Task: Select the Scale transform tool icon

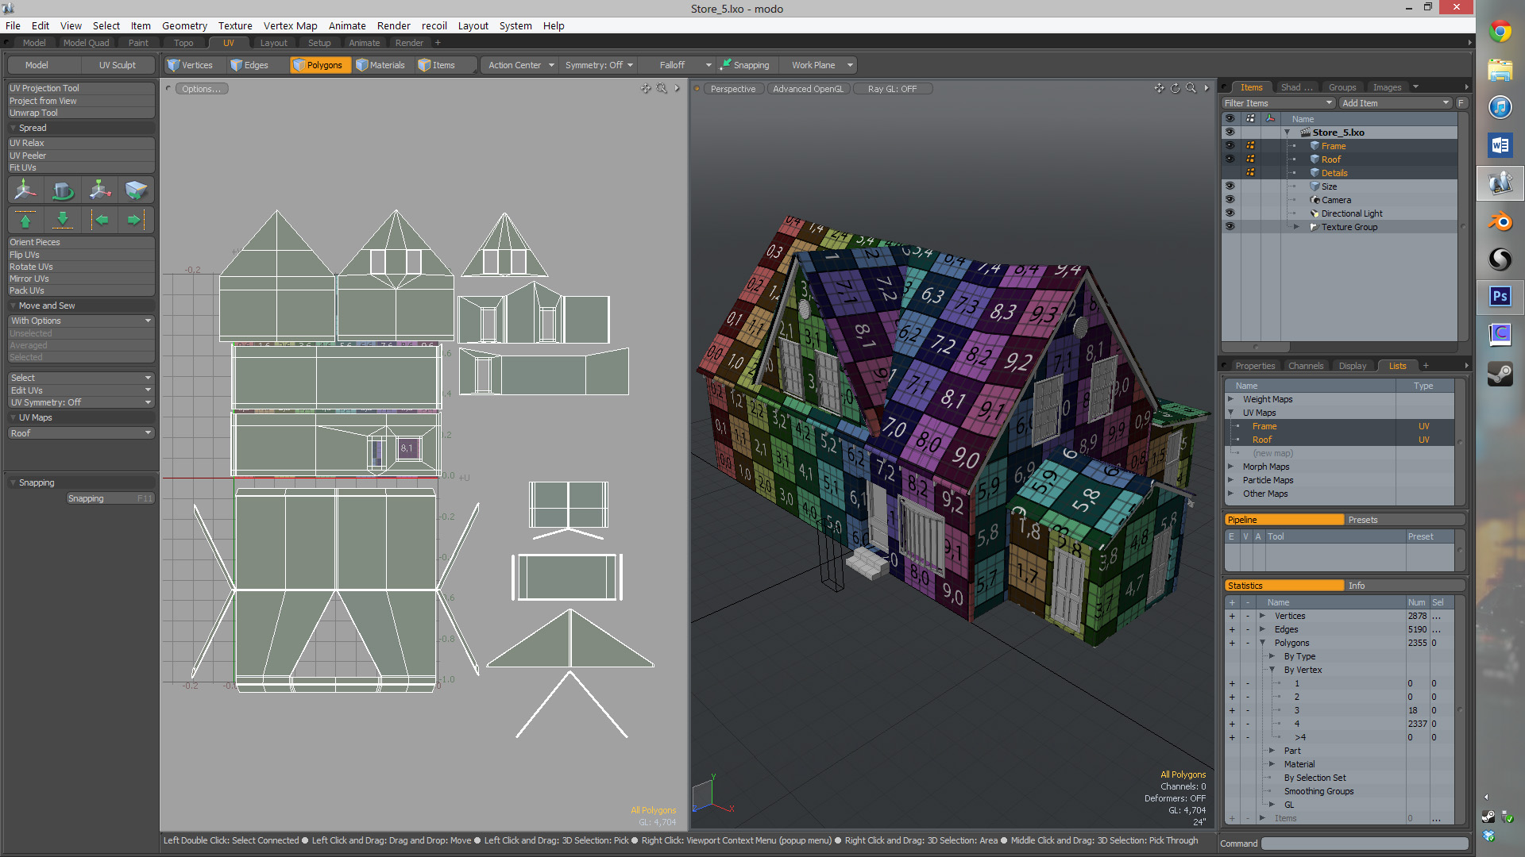Action: point(99,190)
